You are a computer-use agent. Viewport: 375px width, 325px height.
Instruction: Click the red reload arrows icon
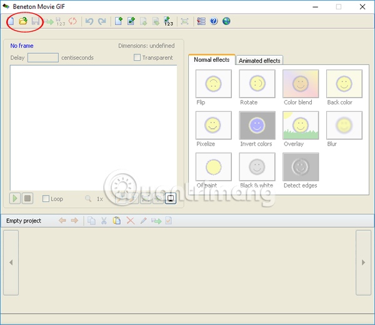pyautogui.click(x=72, y=21)
